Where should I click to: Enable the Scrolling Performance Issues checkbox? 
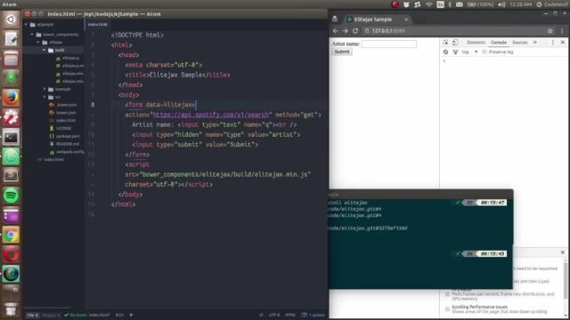point(447,309)
